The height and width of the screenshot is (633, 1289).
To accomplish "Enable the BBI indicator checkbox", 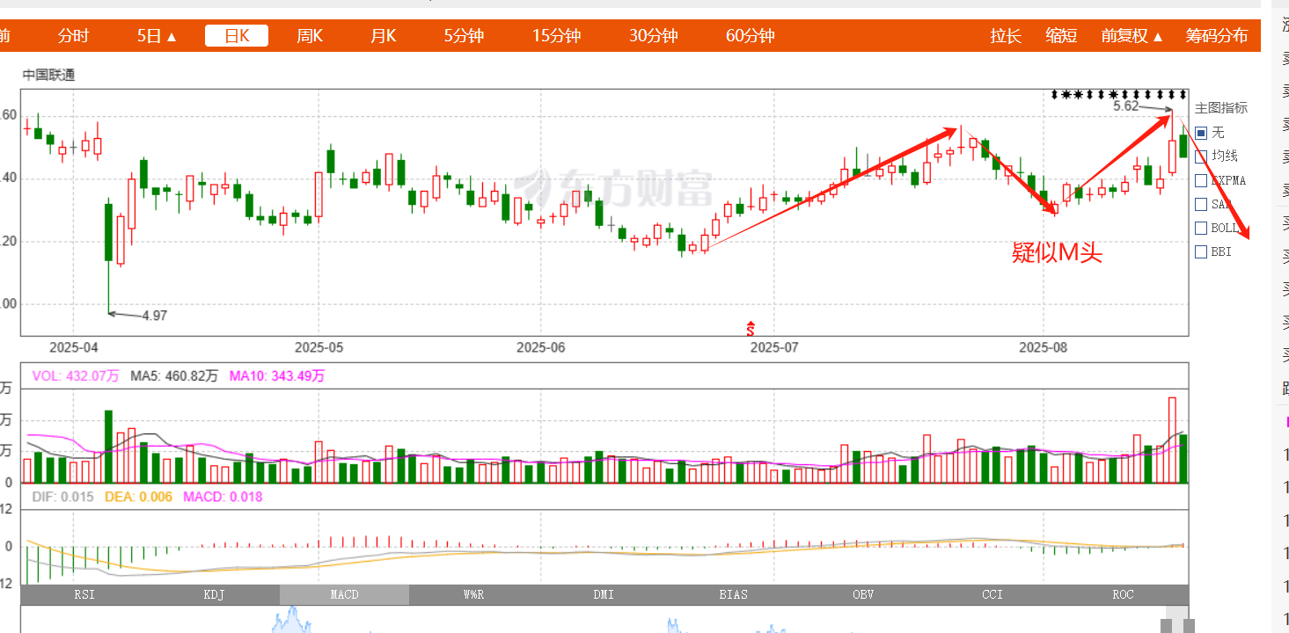I will pyautogui.click(x=1202, y=251).
